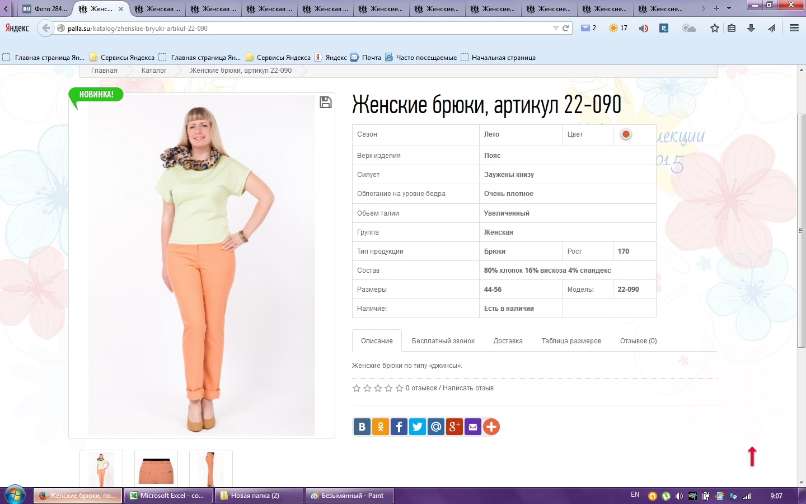The image size is (806, 504).
Task: Click the red scroll-to-top arrow
Action: [x=752, y=456]
